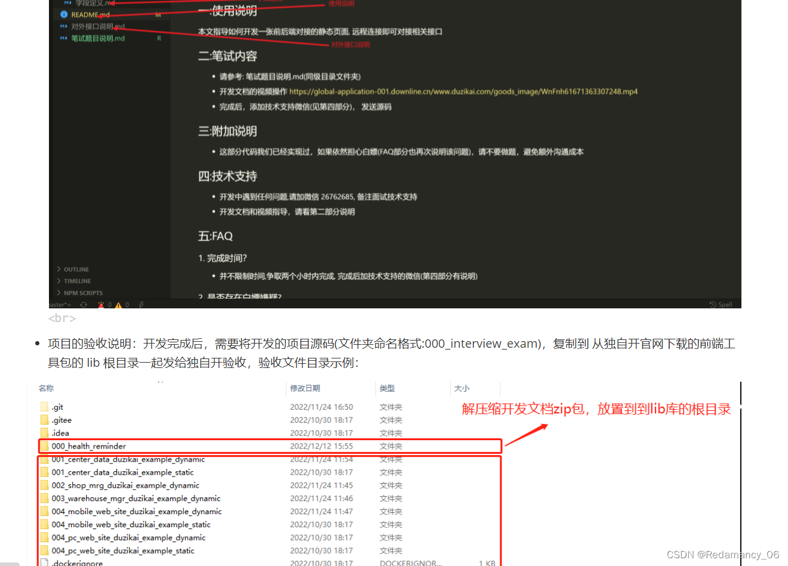788x566 pixels.
Task: Click the date 2022/11/24 16:50
Action: [321, 407]
